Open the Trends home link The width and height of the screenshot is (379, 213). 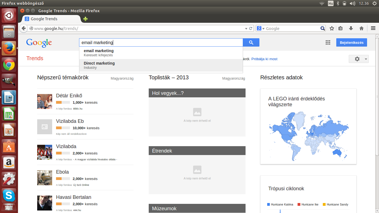(x=35, y=58)
